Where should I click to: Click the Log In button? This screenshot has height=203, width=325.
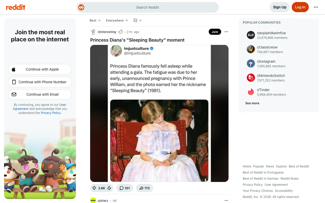(x=300, y=7)
